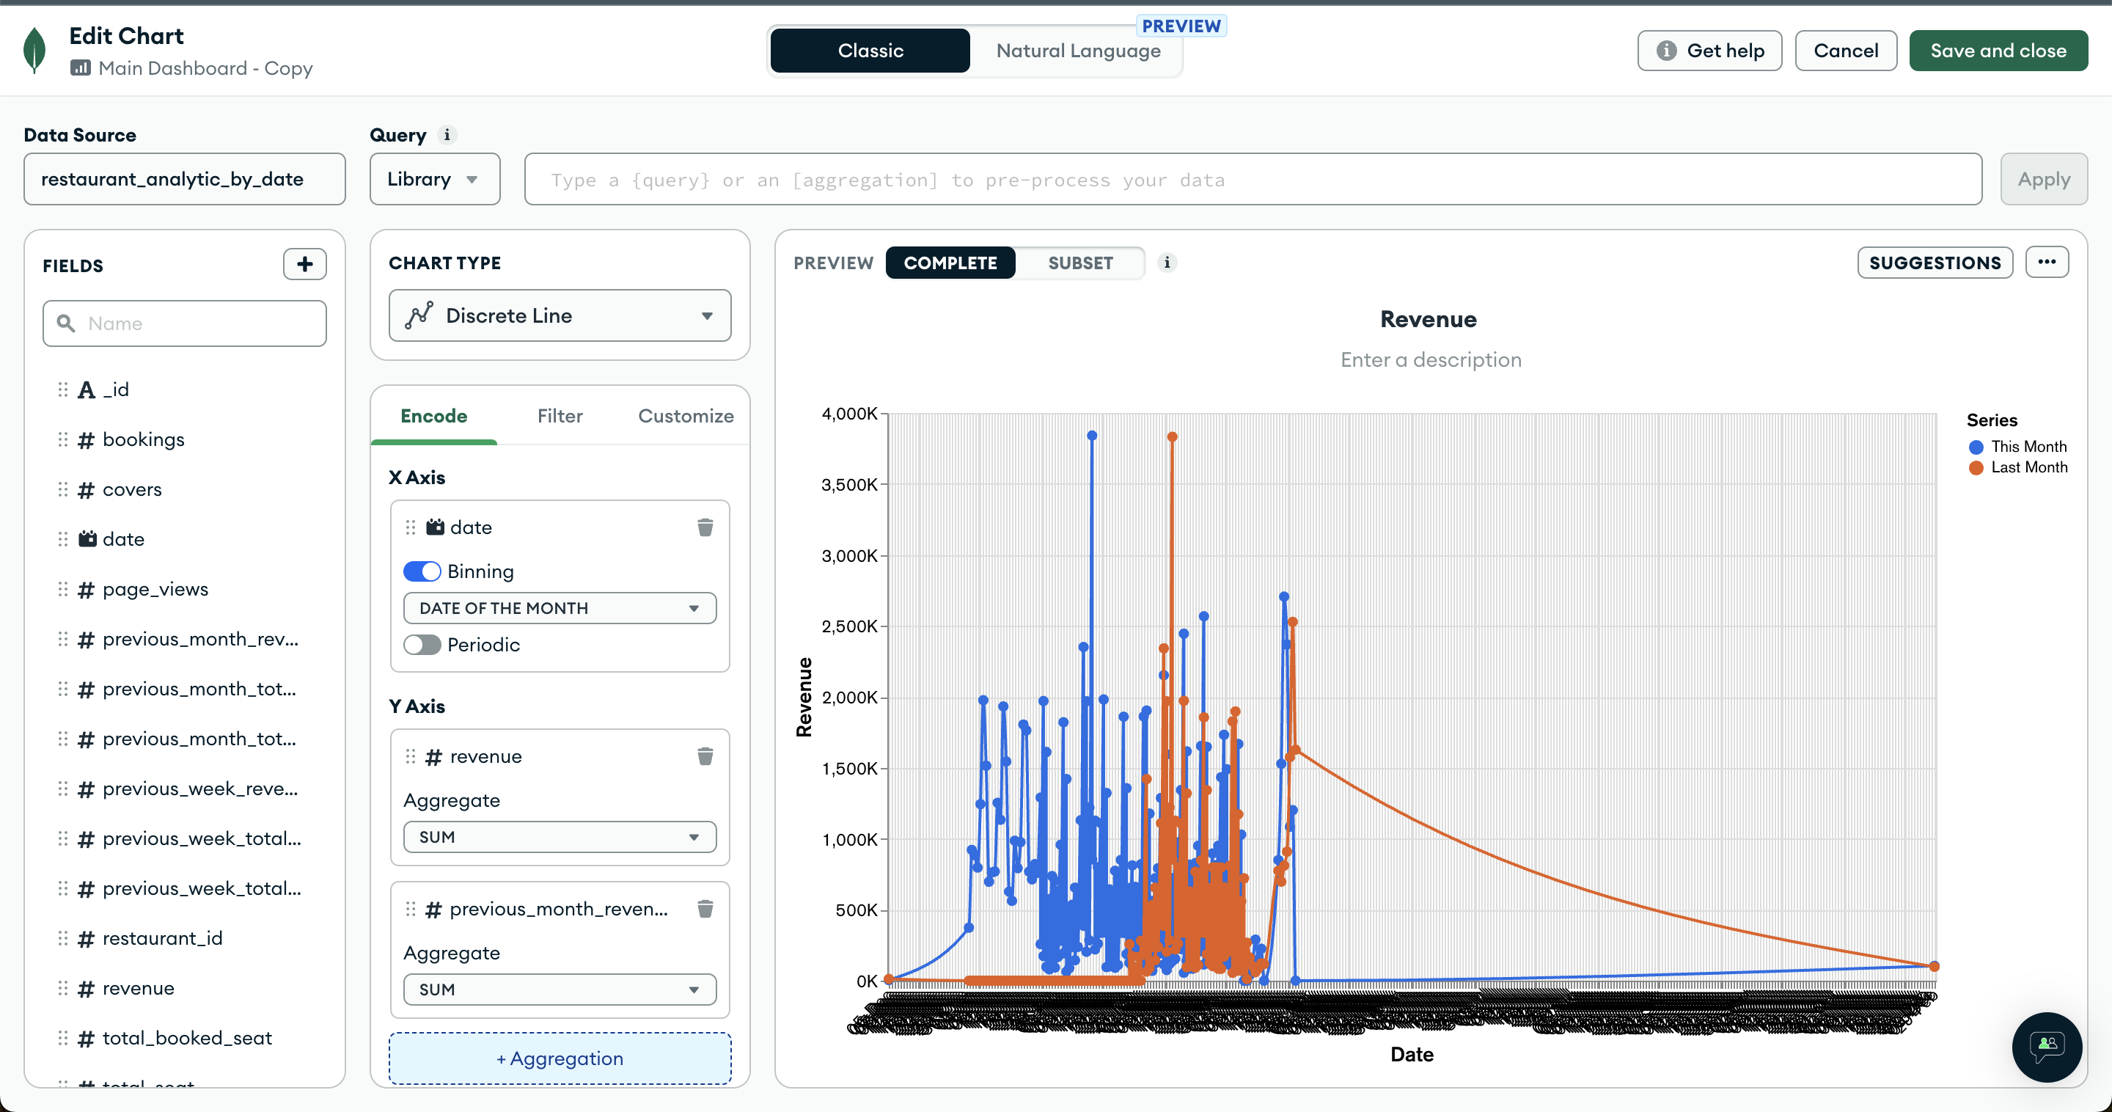The image size is (2112, 1112).
Task: Open the Customize tab
Action: [686, 416]
